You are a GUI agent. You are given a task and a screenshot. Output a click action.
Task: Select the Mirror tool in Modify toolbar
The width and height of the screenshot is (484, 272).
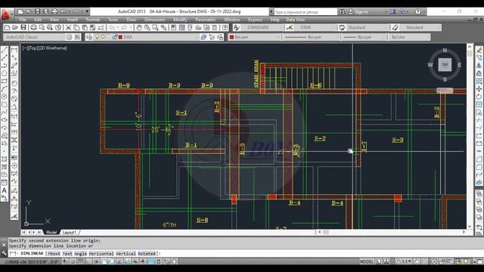479,66
